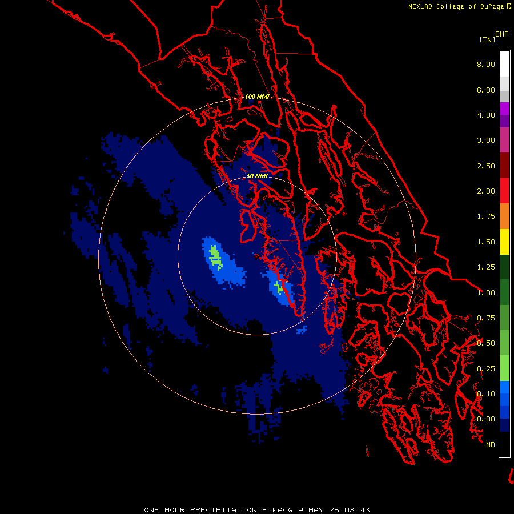
Task: Click the yellow legend color segment
Action: coord(504,242)
